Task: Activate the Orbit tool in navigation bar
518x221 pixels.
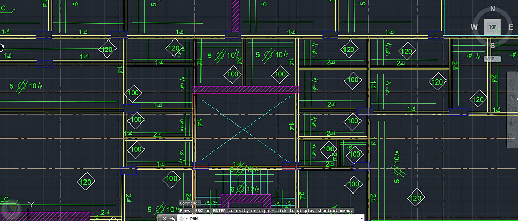Action: point(513,121)
